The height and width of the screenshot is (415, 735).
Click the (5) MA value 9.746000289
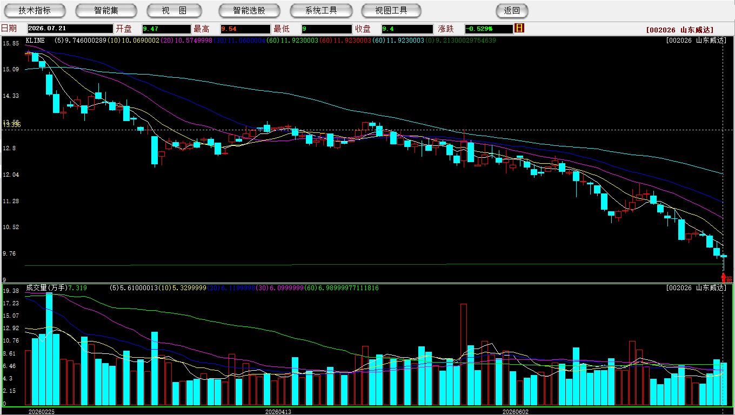[x=86, y=41]
